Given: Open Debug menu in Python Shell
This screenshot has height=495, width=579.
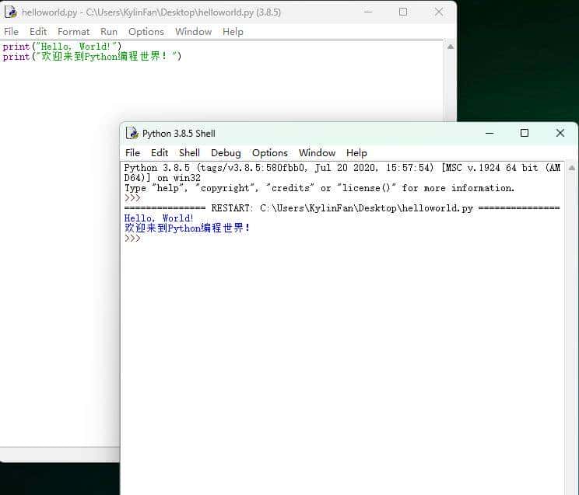Looking at the screenshot, I should (x=226, y=153).
